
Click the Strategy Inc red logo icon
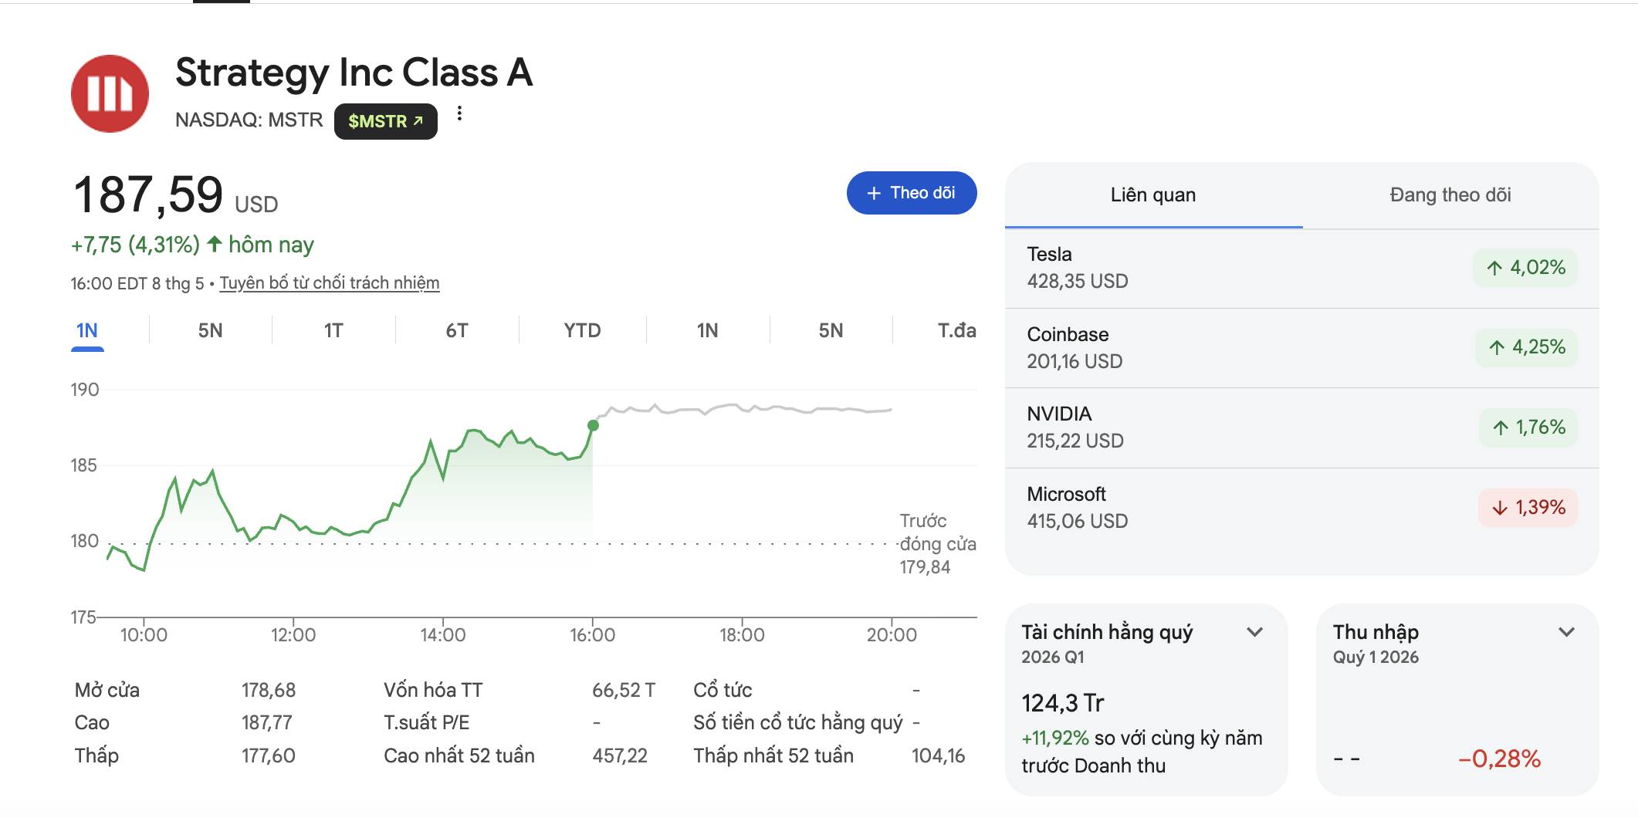(110, 93)
